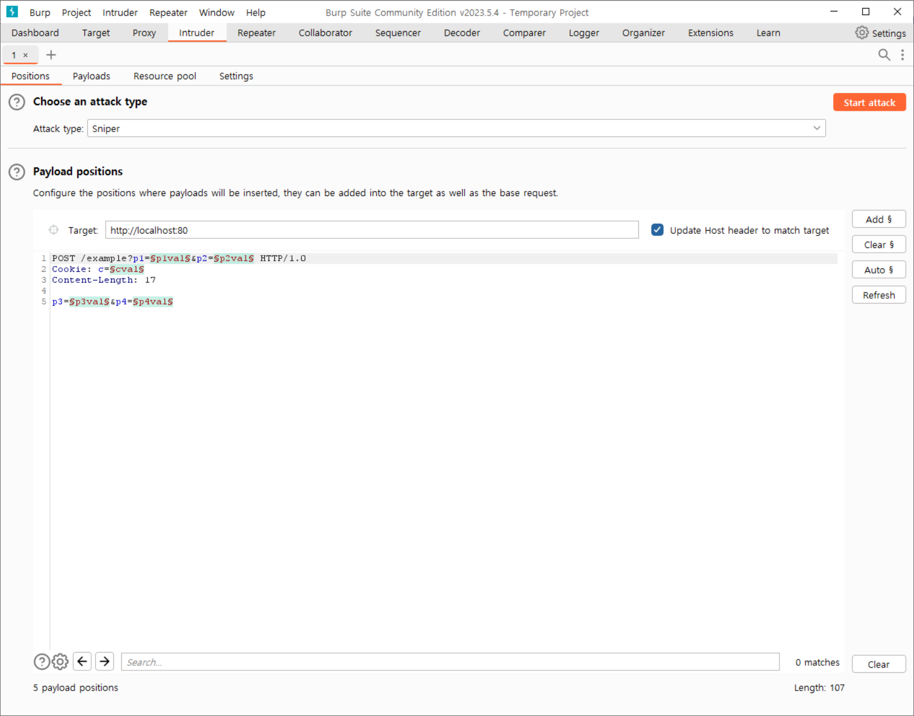Open the Burp menu
The image size is (914, 716).
point(40,12)
